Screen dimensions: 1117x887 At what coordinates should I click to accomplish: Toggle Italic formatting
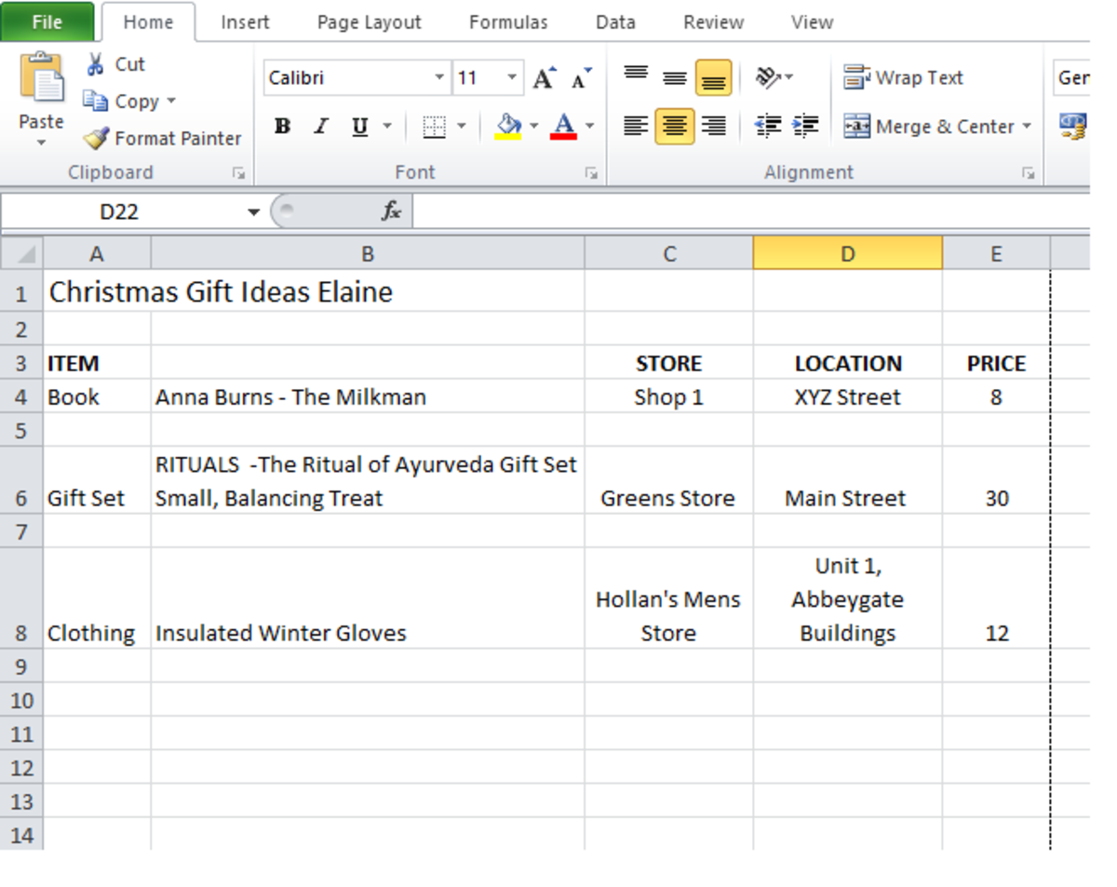tap(321, 127)
